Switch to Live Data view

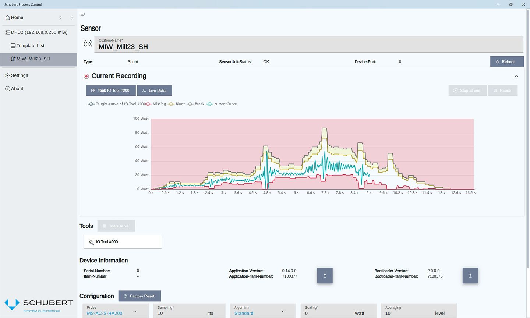155,91
